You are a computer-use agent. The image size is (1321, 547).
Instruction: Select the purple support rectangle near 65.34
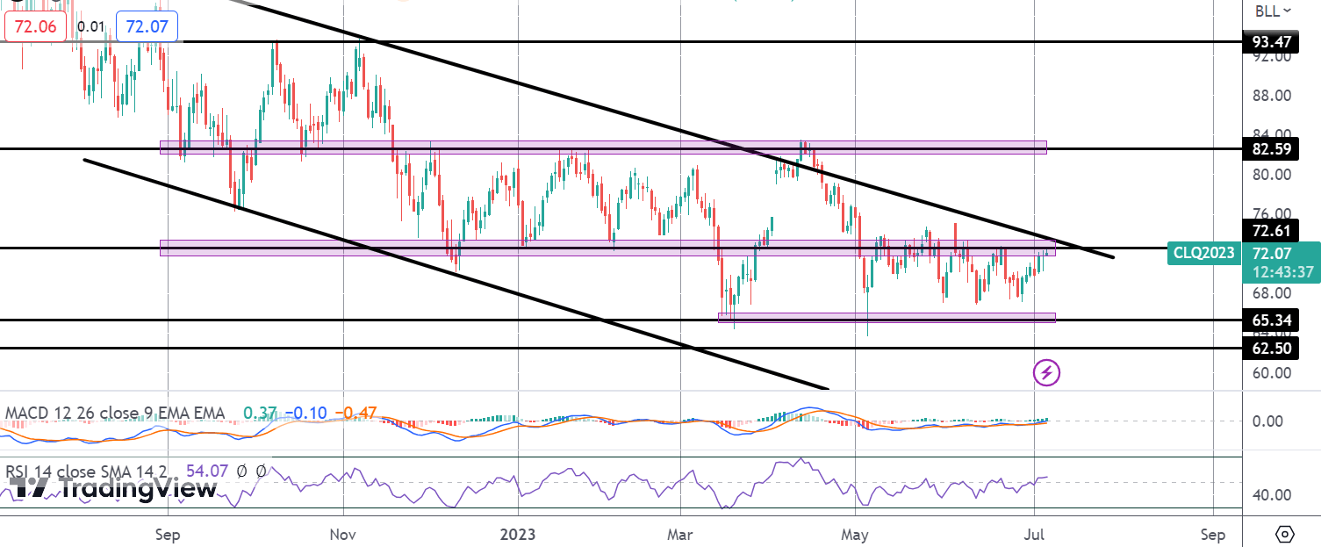[x=887, y=317]
